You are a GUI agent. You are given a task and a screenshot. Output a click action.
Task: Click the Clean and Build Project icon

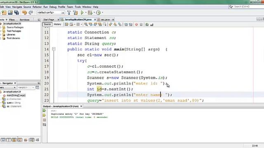coord(75,13)
